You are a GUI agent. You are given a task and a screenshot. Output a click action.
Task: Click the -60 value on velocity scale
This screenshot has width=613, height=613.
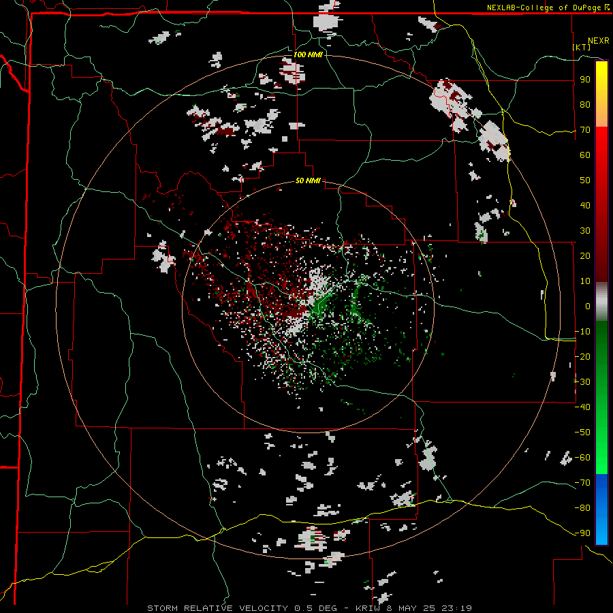click(582, 458)
